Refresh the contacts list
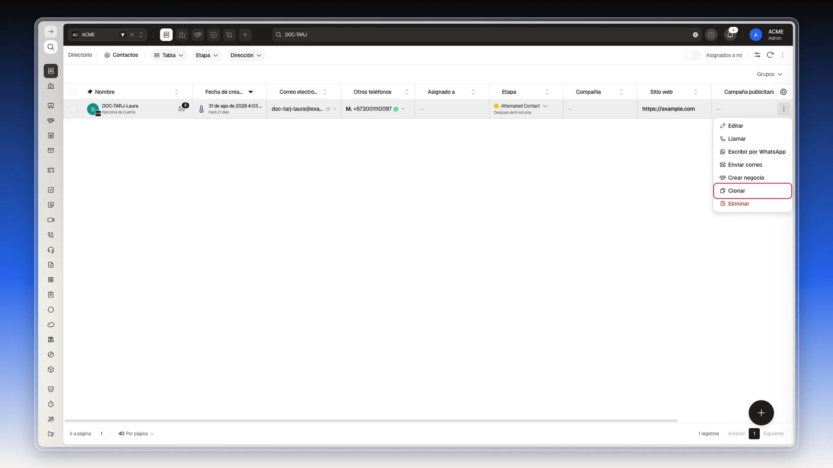Viewport: 833px width, 468px height. click(x=770, y=55)
